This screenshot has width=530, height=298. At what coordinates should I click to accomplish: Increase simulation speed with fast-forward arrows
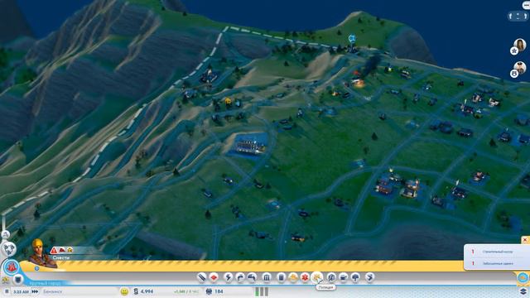[x=35, y=291]
